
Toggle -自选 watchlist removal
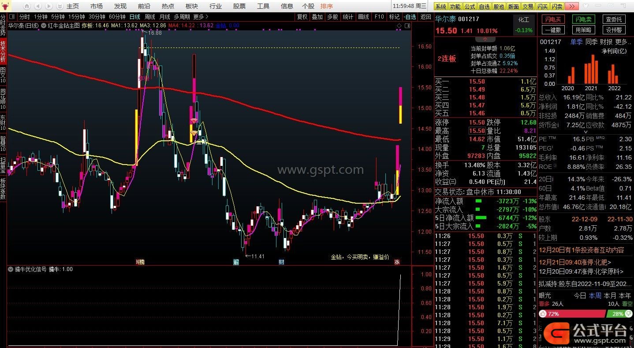[410, 17]
